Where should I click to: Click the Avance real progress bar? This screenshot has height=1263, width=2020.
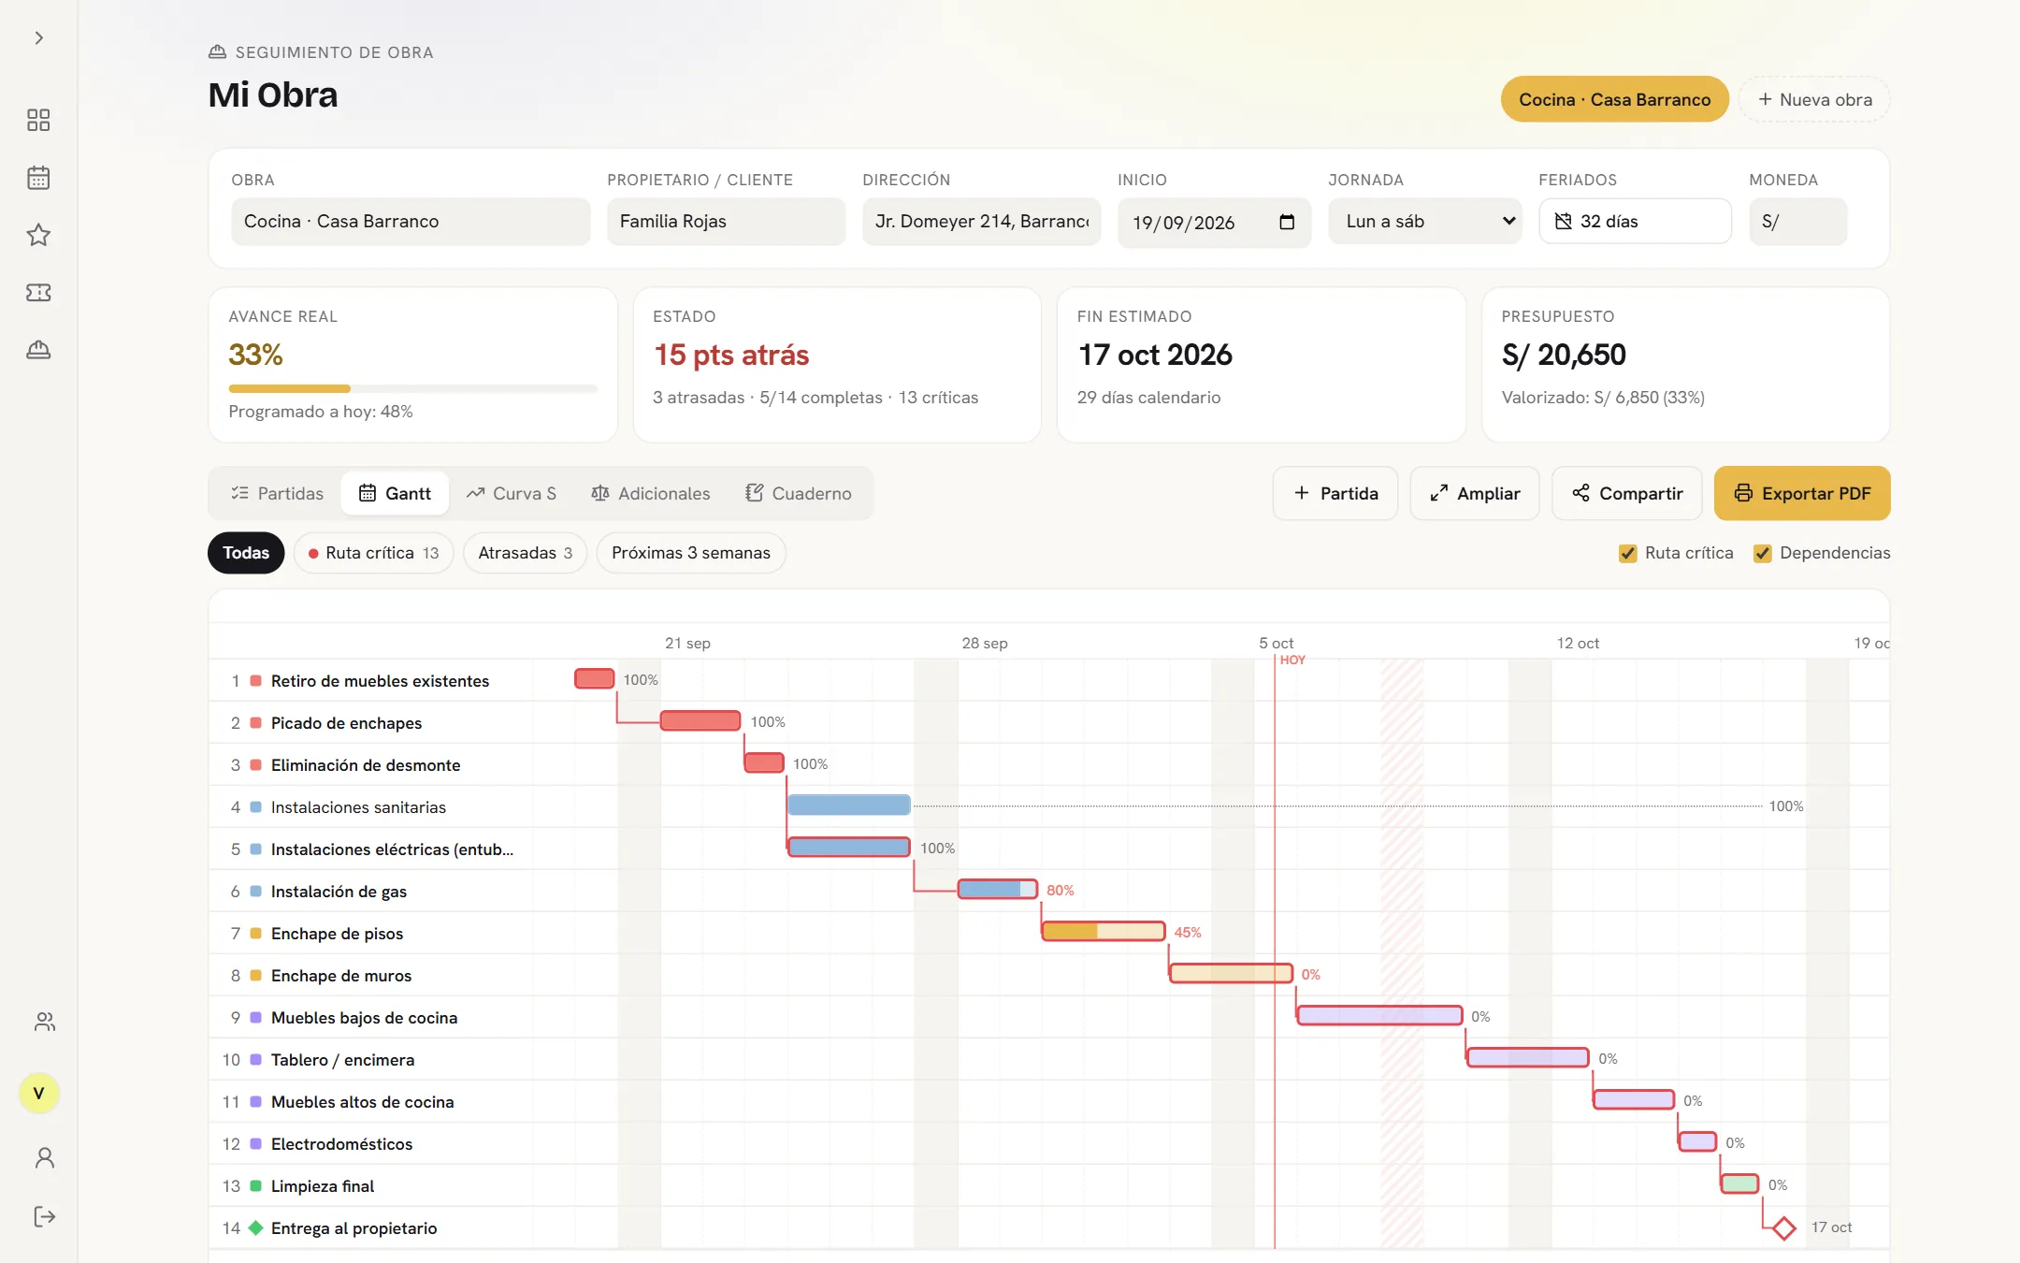tap(412, 388)
